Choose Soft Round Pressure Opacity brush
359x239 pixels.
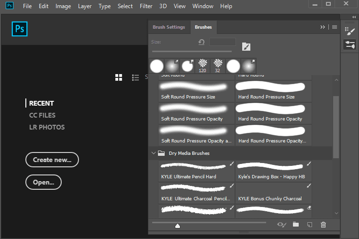pyautogui.click(x=196, y=113)
